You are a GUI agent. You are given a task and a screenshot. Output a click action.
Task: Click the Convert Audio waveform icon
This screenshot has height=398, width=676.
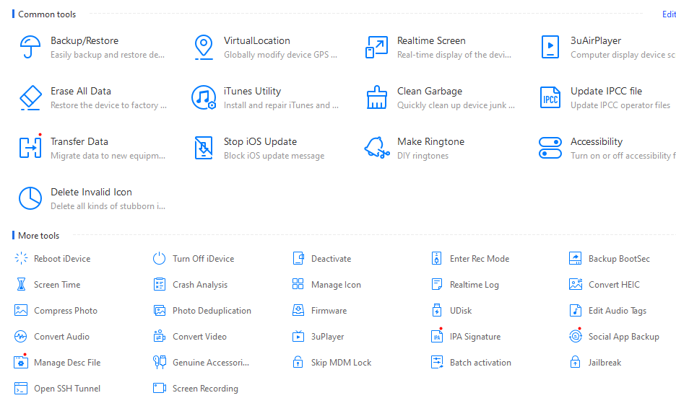tap(21, 336)
